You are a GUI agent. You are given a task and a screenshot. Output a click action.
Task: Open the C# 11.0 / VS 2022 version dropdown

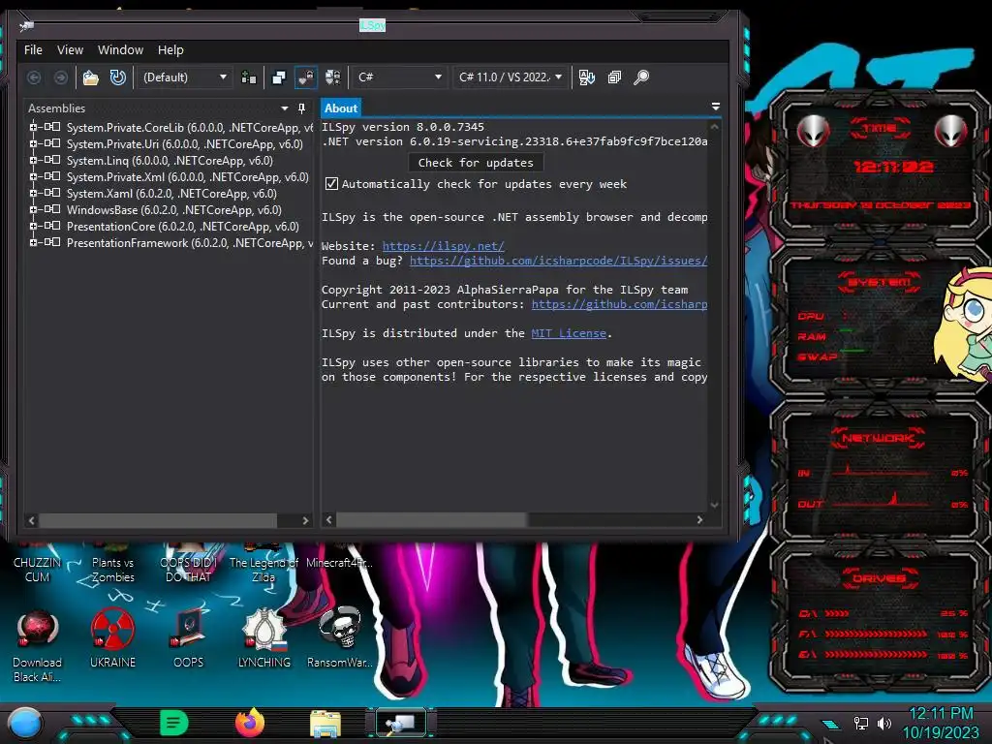point(511,77)
